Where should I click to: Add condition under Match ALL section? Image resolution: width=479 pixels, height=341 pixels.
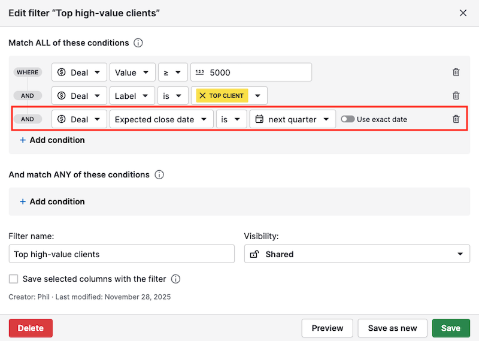[x=52, y=140]
